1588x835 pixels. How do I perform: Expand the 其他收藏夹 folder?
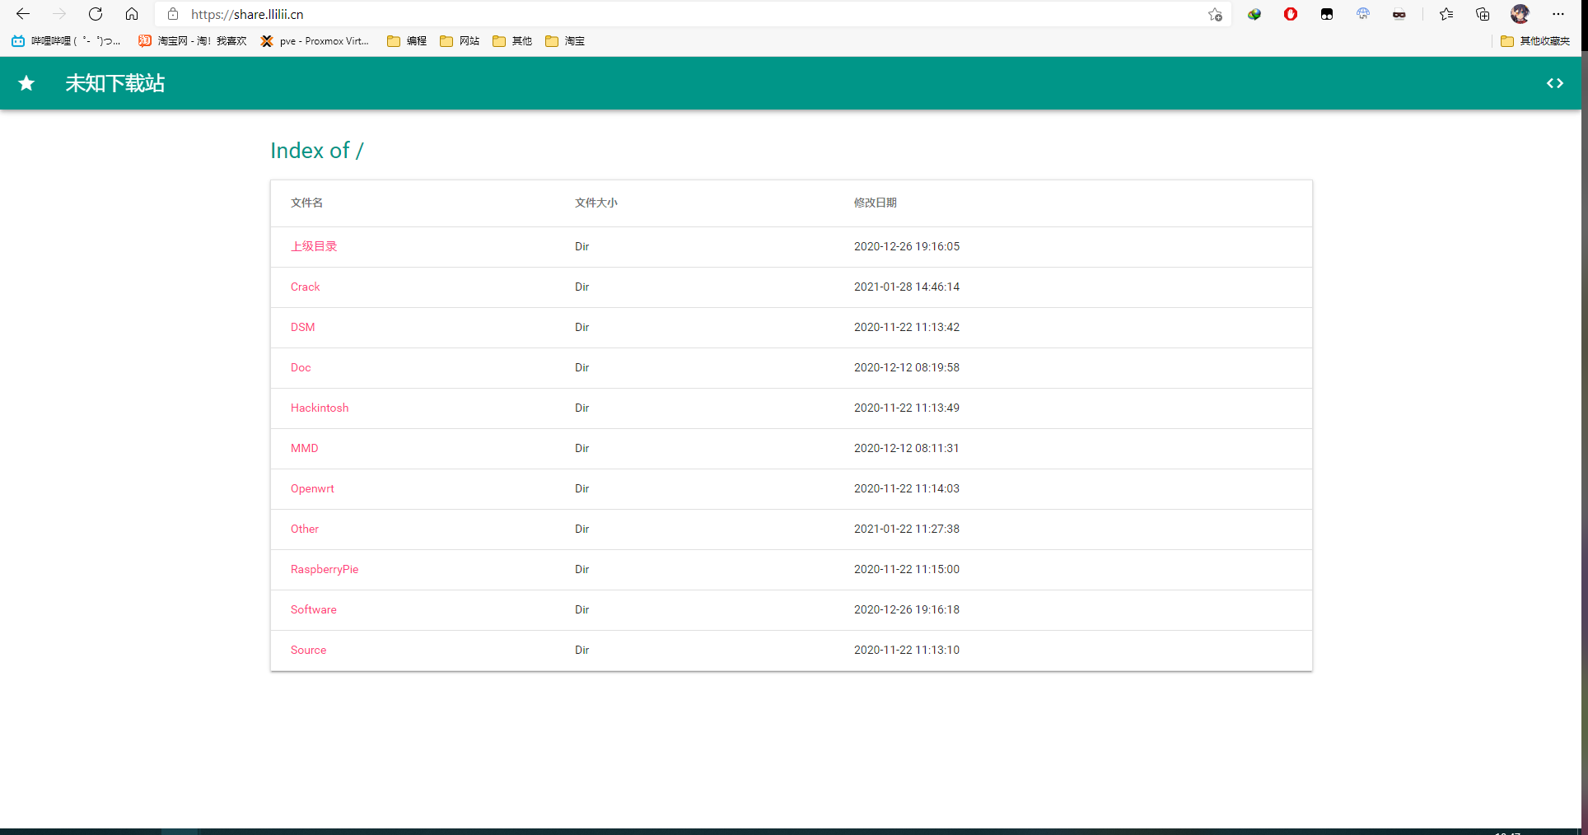click(x=1535, y=41)
